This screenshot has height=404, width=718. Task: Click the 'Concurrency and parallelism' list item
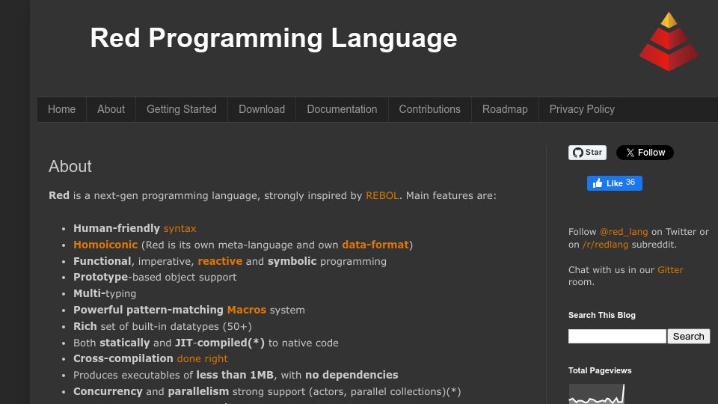[267, 391]
